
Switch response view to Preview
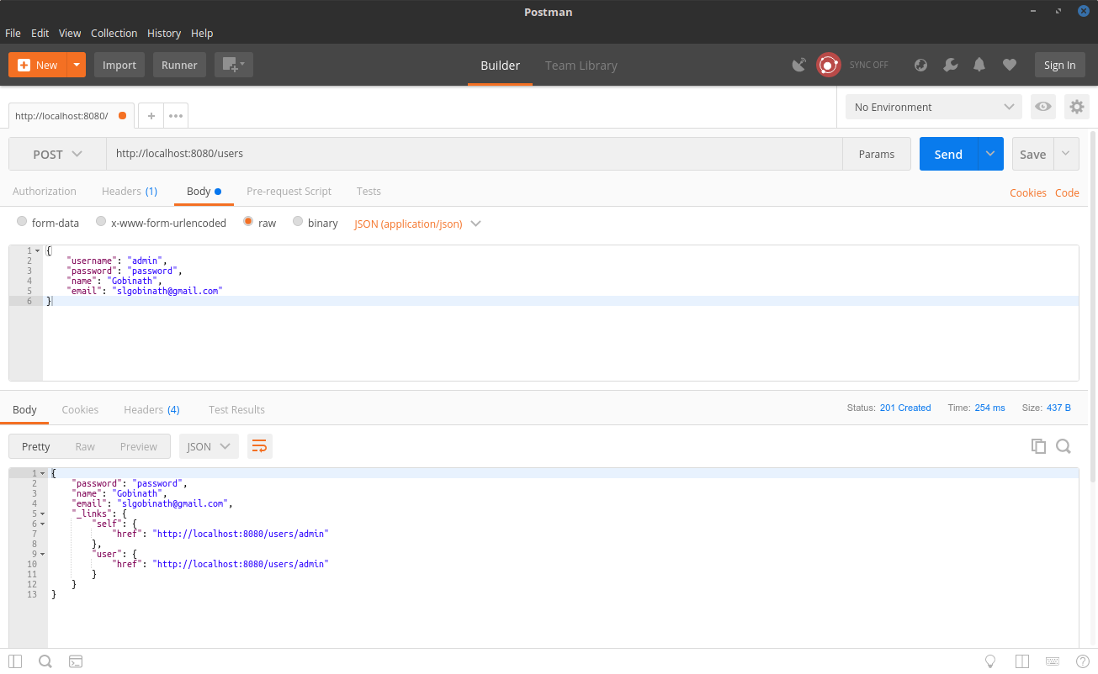[139, 446]
